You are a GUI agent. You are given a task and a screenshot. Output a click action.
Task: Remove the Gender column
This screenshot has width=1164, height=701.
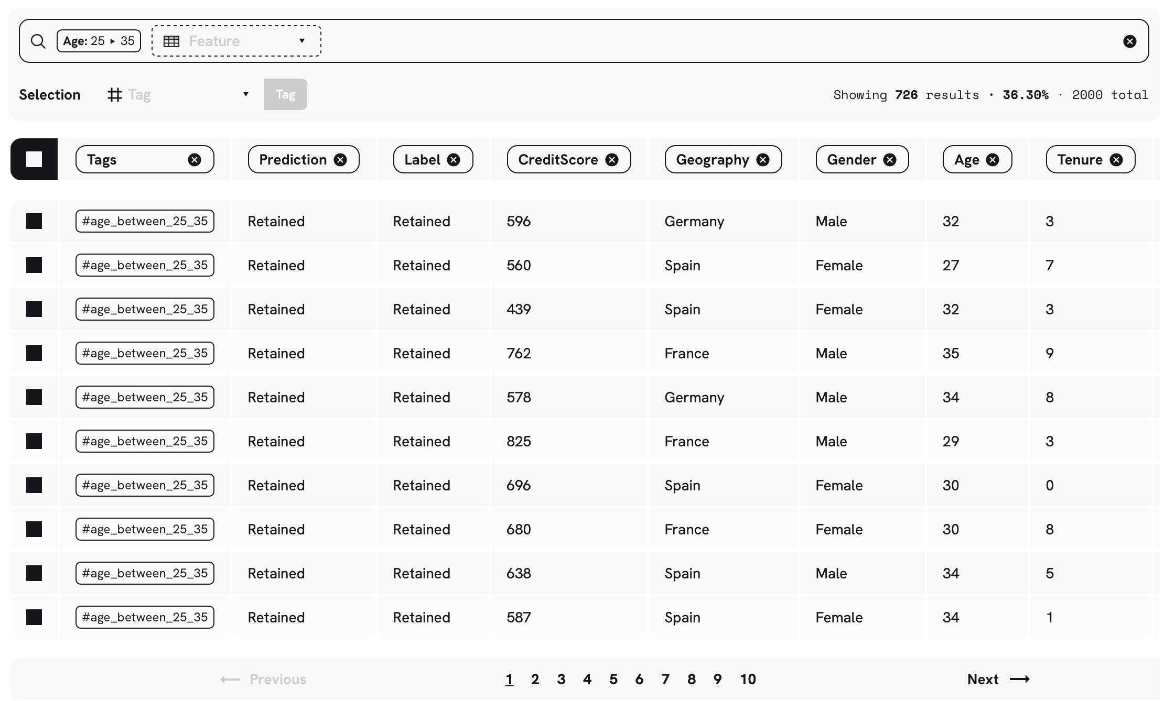[x=889, y=160]
